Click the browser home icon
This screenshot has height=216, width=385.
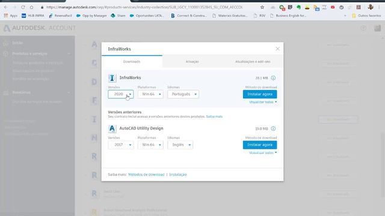[32, 7]
